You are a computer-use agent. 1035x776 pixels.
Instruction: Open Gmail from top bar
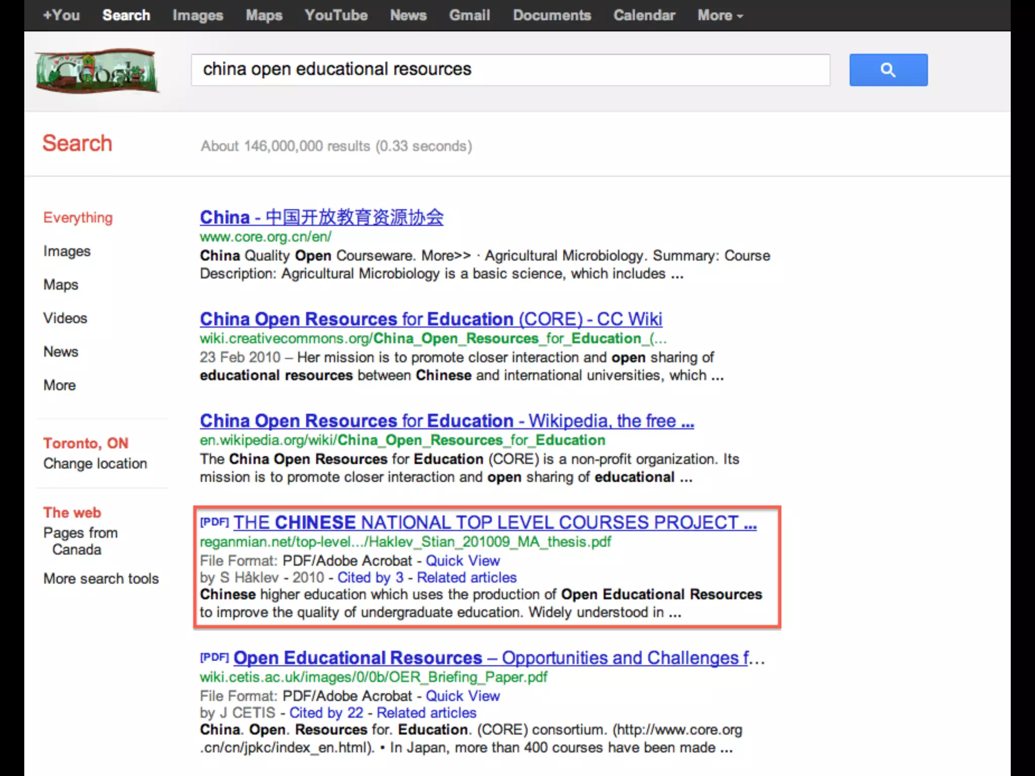469,15
